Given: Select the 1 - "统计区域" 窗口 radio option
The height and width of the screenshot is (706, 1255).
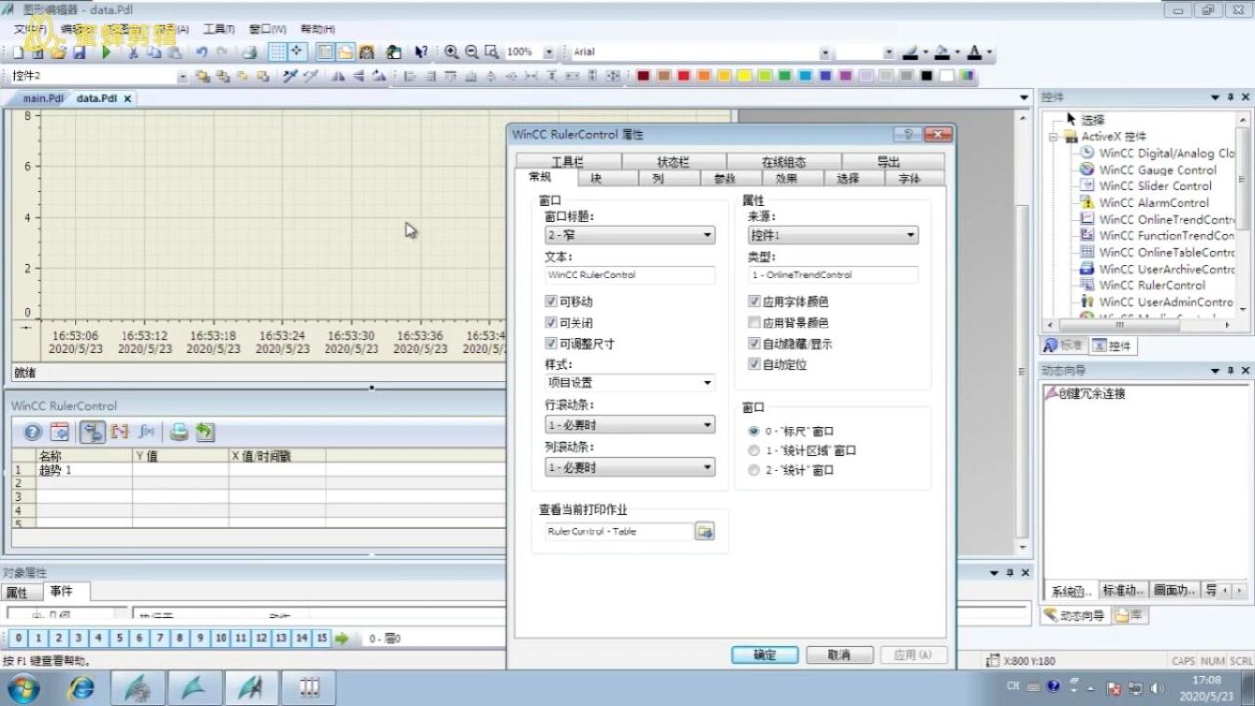Looking at the screenshot, I should [x=754, y=451].
